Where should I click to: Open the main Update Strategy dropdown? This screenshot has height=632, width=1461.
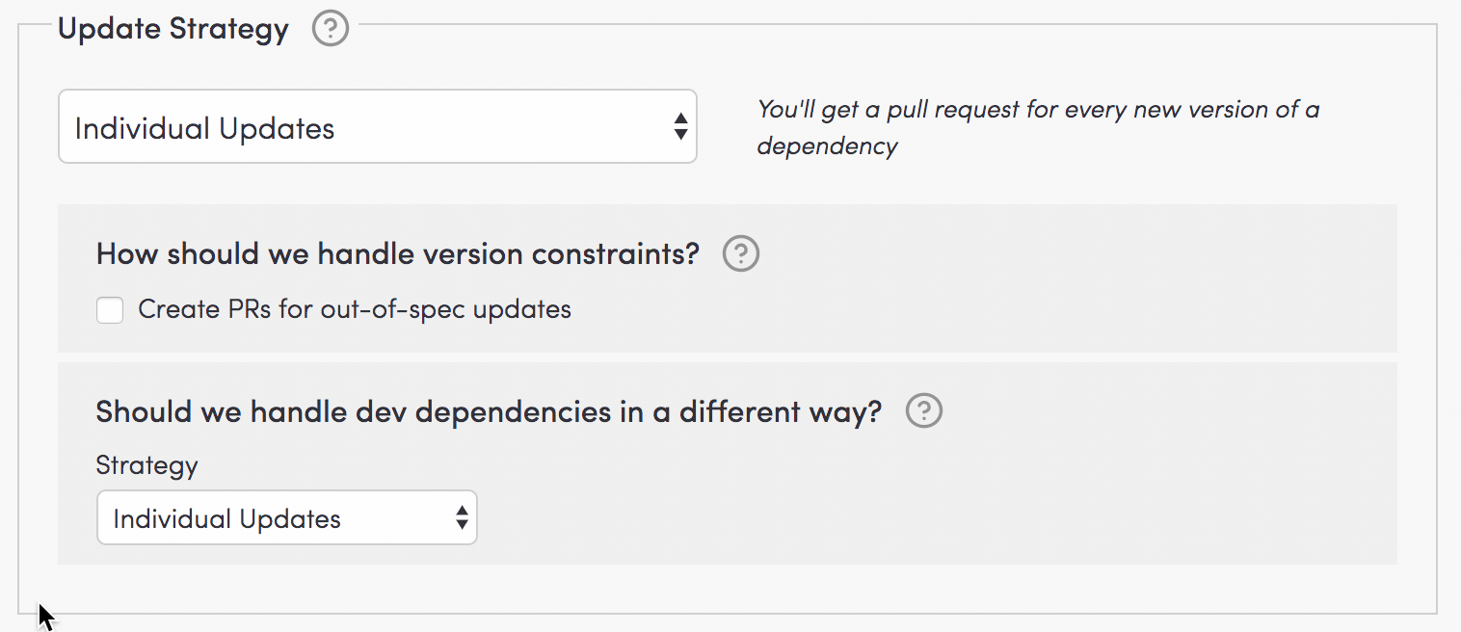(x=377, y=127)
